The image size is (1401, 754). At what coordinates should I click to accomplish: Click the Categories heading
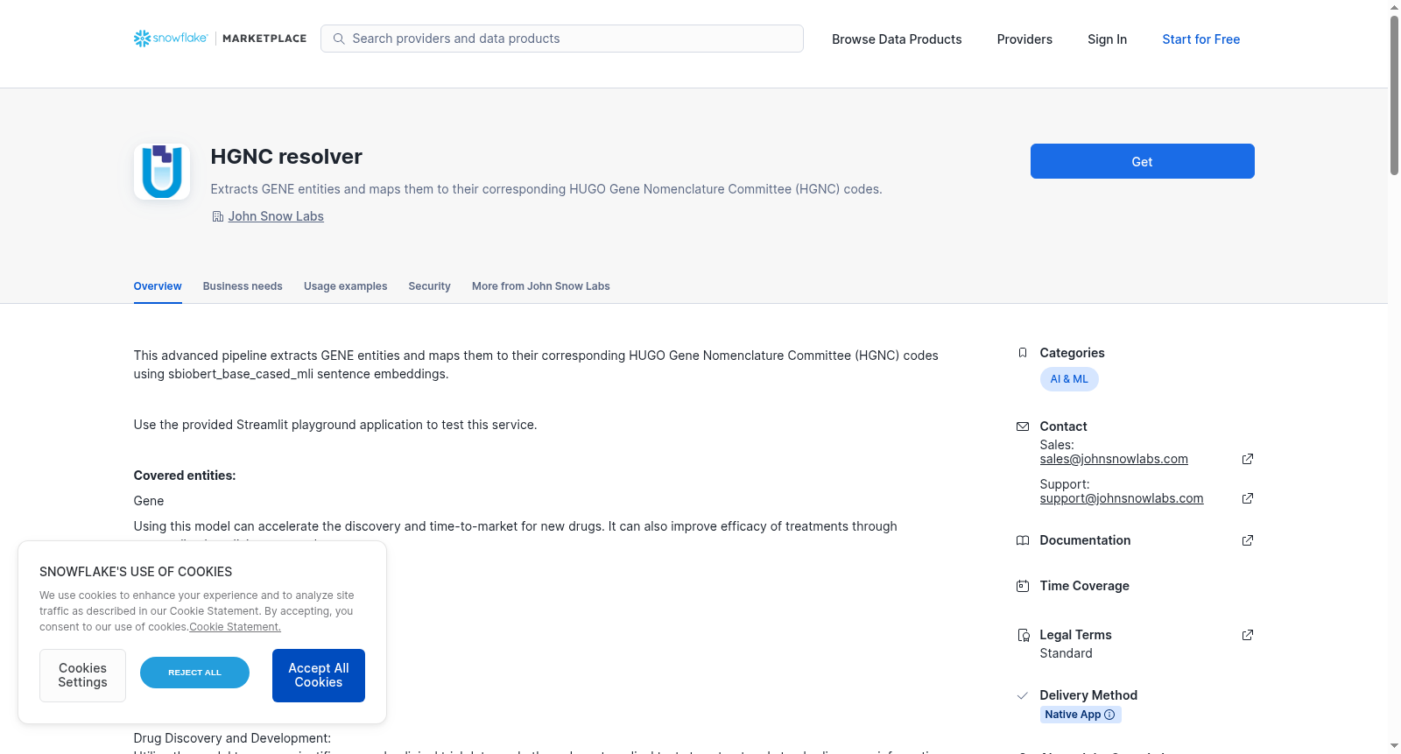pos(1072,353)
